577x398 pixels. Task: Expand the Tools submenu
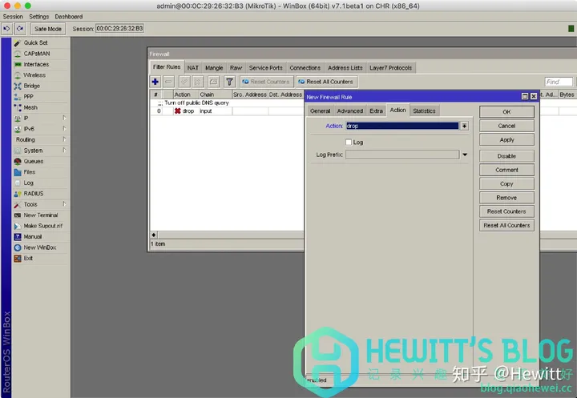(x=64, y=204)
